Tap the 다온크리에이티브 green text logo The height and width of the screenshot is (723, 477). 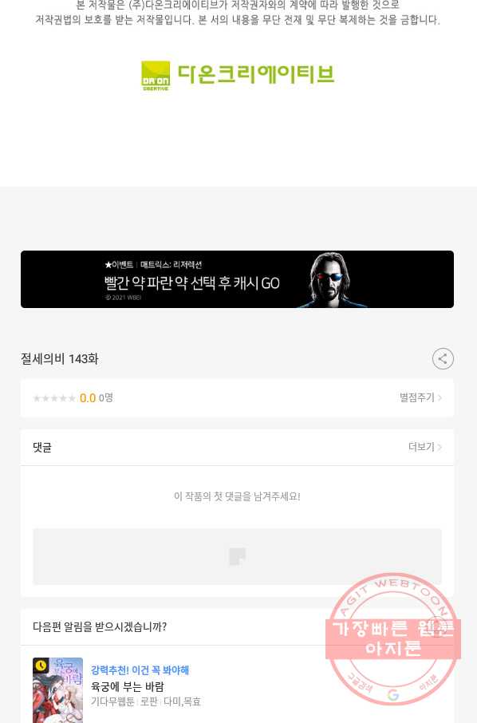(256, 74)
